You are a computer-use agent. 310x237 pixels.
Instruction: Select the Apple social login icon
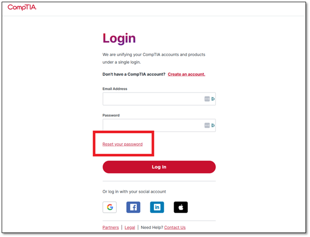coord(181,207)
